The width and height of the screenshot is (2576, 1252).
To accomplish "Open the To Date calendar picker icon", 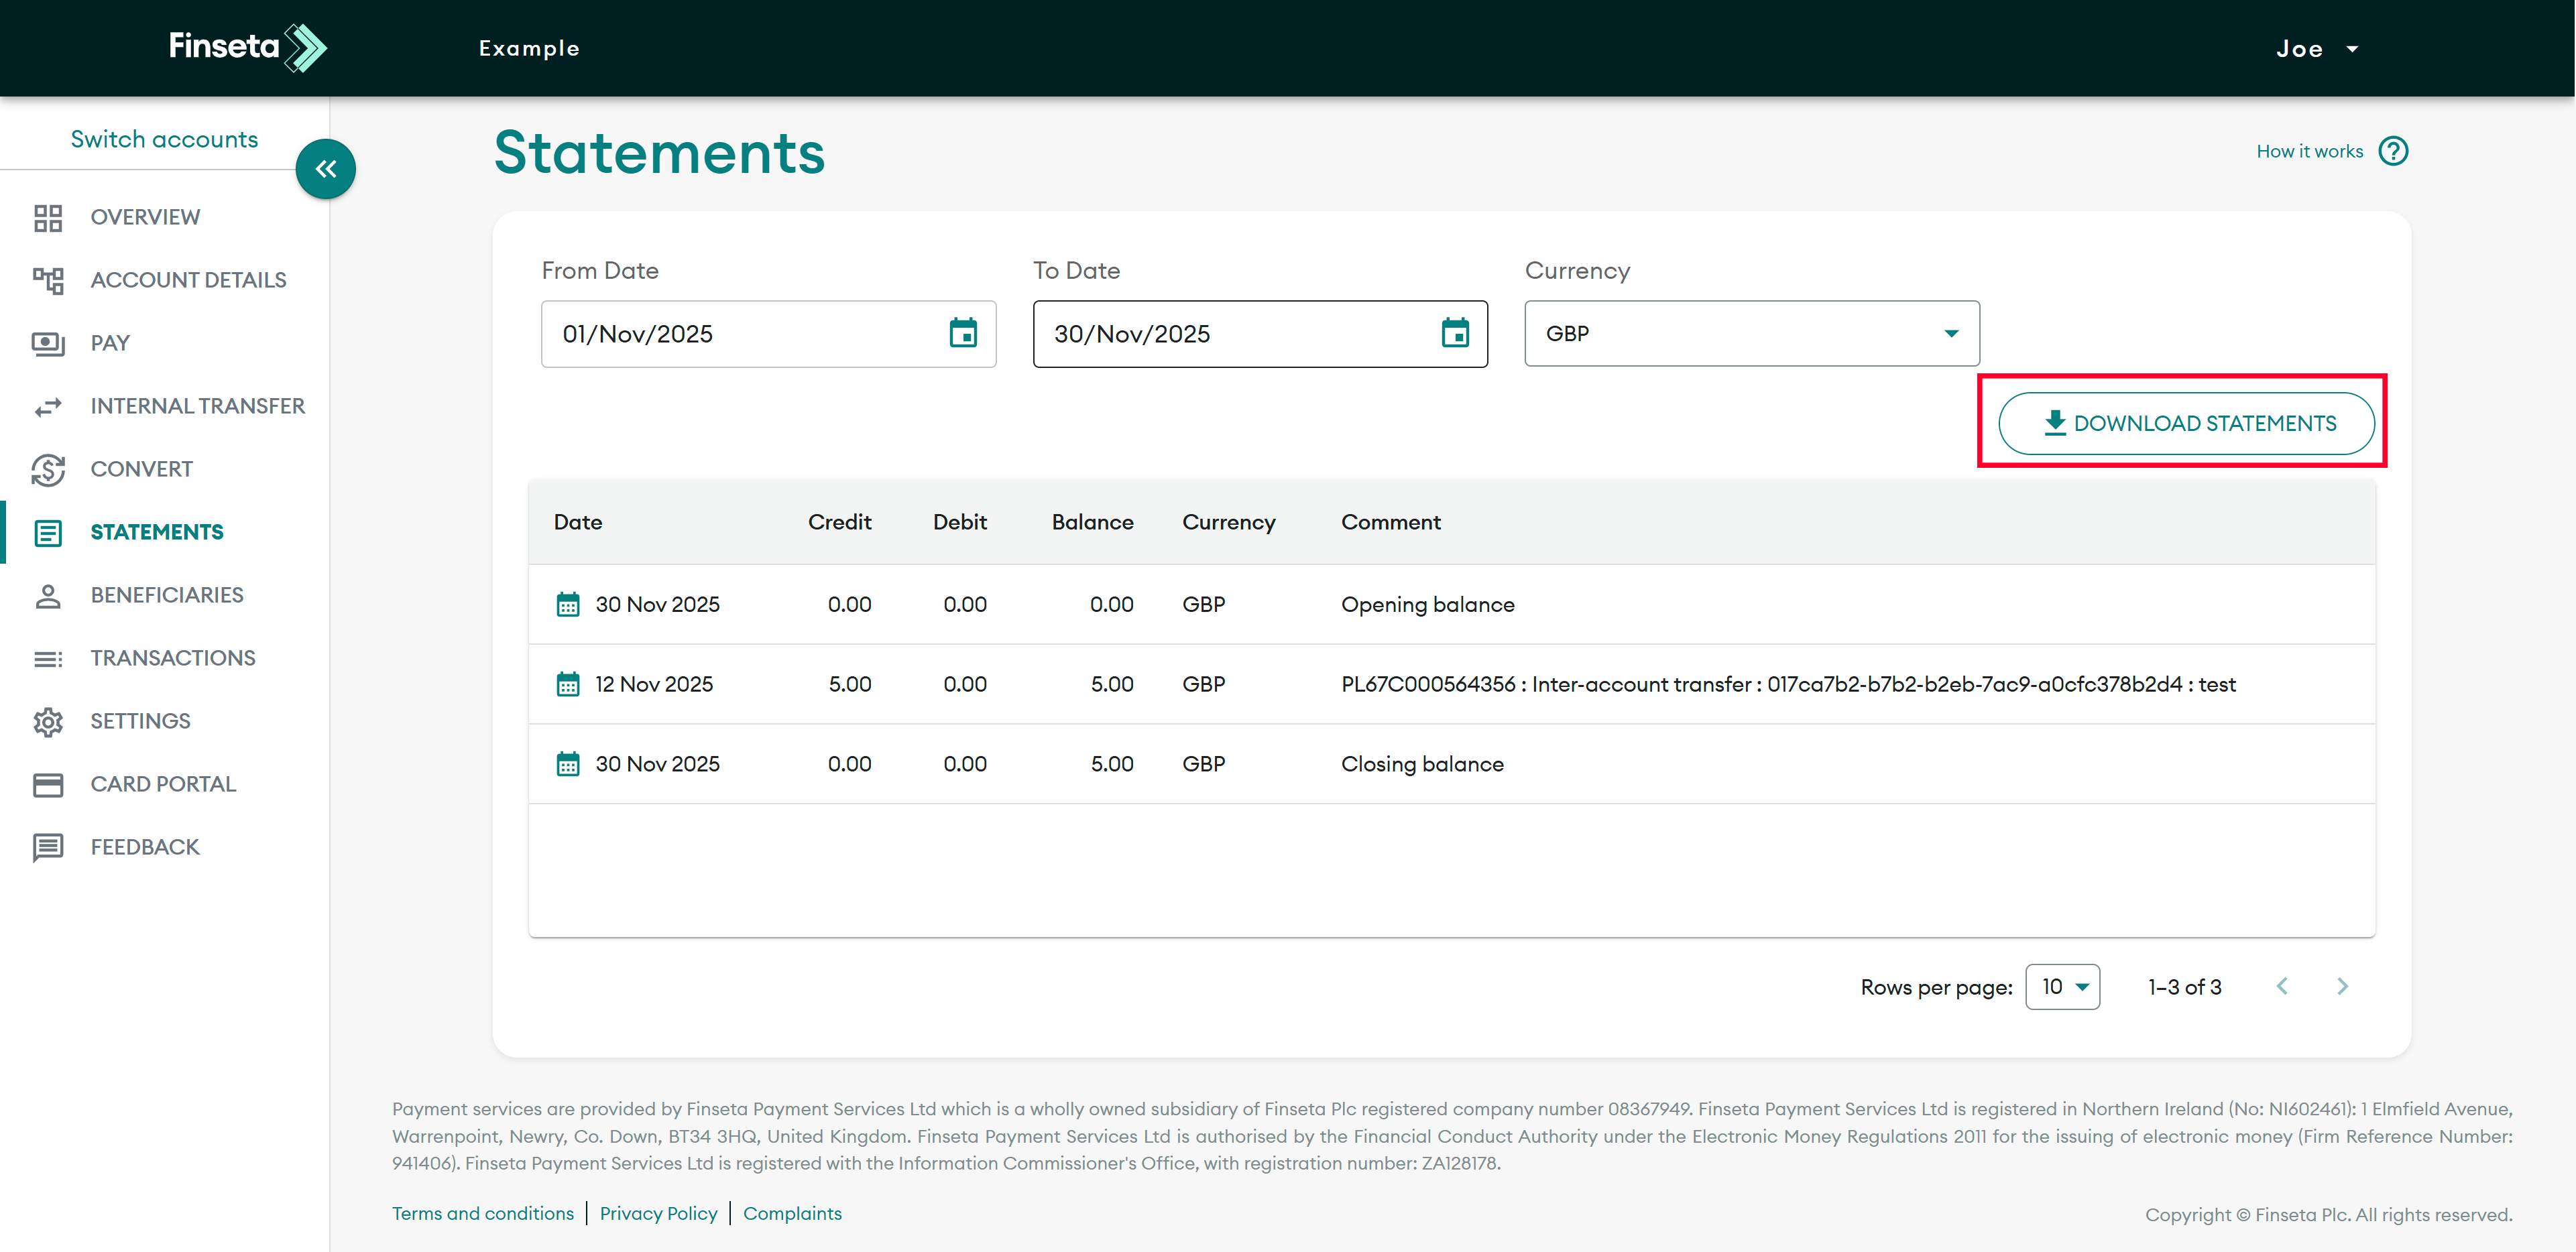I will pyautogui.click(x=1454, y=333).
